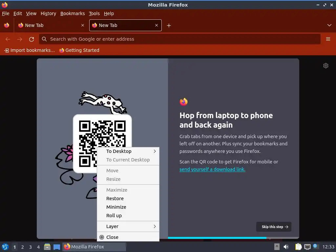Launch file manager from taskbar
This screenshot has width=336, height=252.
[x=47, y=247]
